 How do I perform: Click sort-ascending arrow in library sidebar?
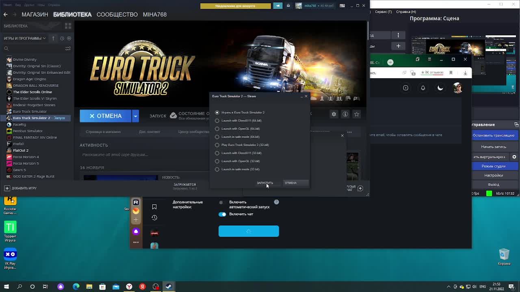[x=53, y=38]
